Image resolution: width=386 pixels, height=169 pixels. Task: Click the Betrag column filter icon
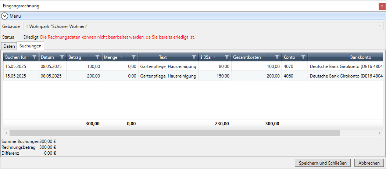[97, 57]
